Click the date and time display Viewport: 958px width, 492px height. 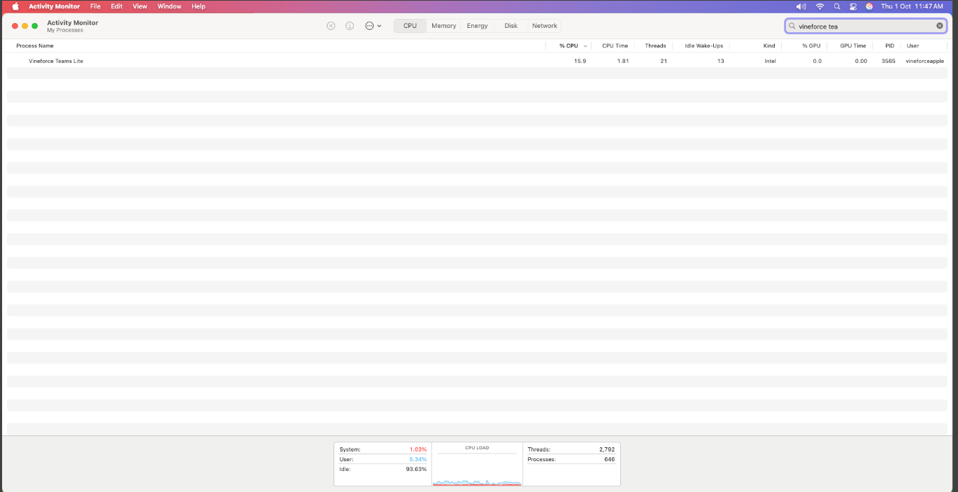(912, 6)
